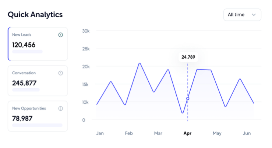This screenshot has width=272, height=148.
Task: Click the New Opportunities progress bar
Action: (37, 125)
